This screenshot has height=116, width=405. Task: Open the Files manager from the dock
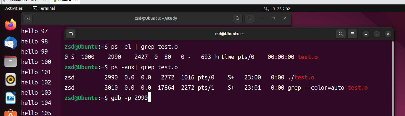pos(11,61)
